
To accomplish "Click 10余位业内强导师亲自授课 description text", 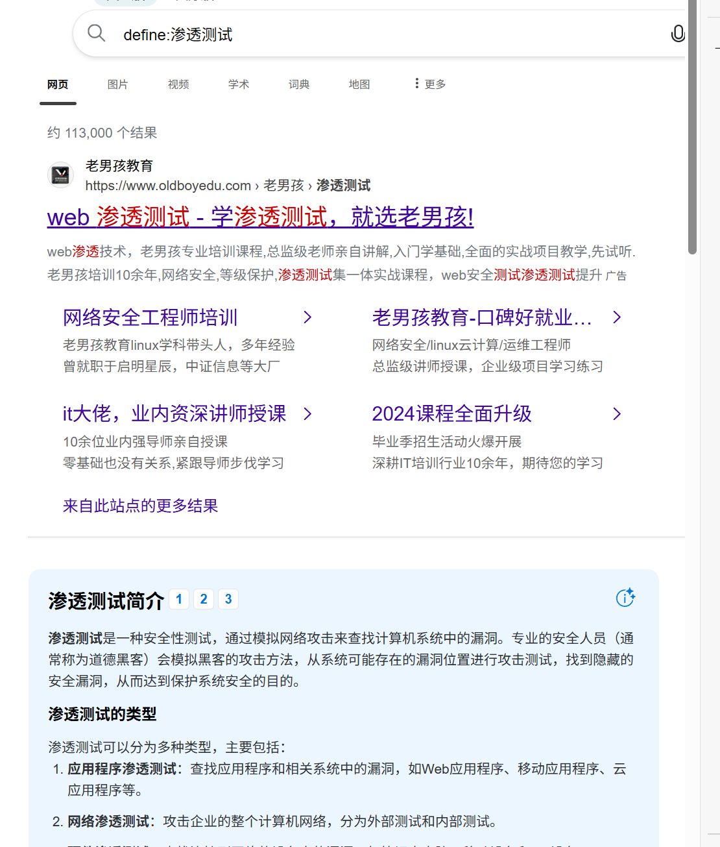I will point(145,442).
